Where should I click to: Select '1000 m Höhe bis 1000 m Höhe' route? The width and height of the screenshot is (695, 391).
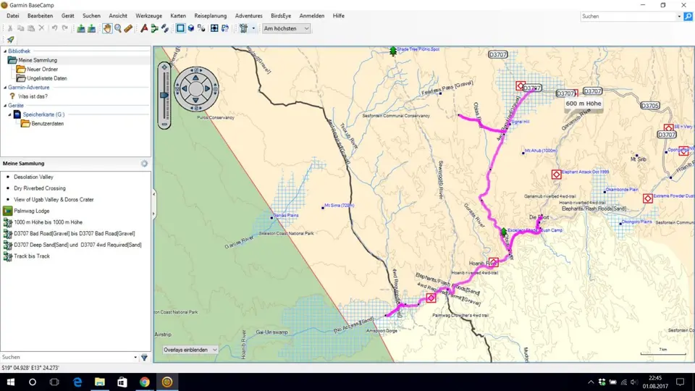[x=48, y=222]
